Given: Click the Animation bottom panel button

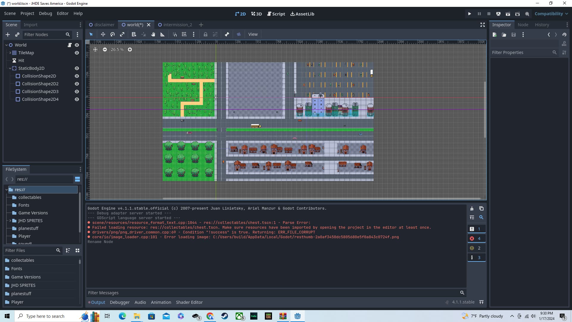Looking at the screenshot, I should [x=161, y=302].
